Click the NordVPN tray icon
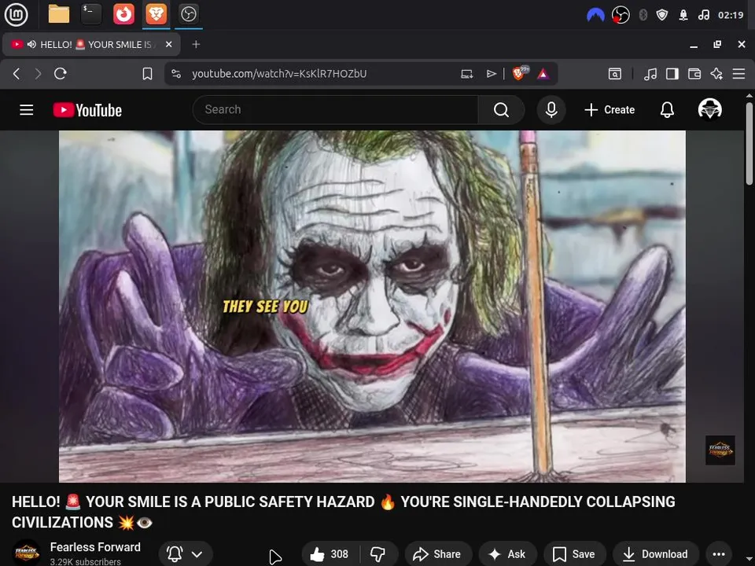755x566 pixels. point(595,15)
